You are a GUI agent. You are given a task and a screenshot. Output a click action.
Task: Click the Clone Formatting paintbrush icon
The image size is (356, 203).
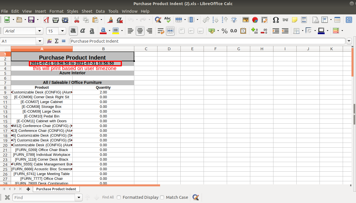(111, 20)
